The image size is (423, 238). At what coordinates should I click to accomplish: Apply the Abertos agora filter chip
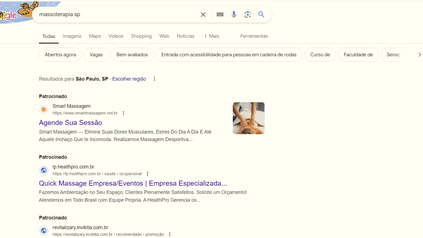tap(60, 55)
